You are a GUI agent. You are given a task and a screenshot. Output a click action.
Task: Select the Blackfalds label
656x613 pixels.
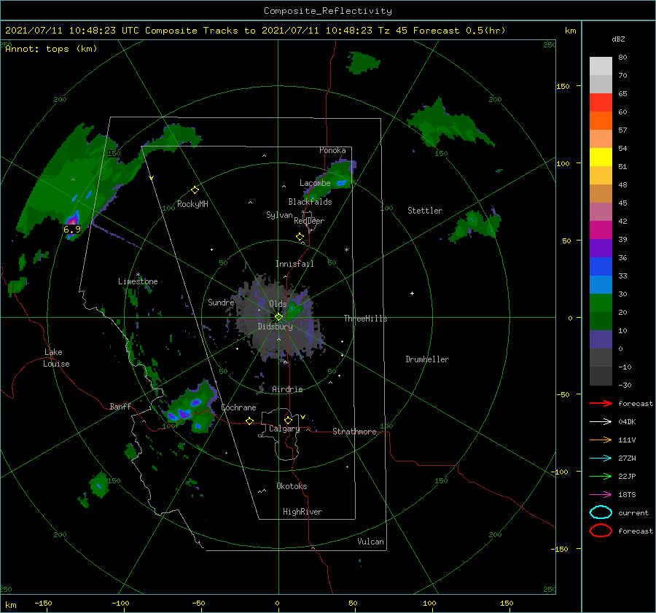pyautogui.click(x=310, y=202)
